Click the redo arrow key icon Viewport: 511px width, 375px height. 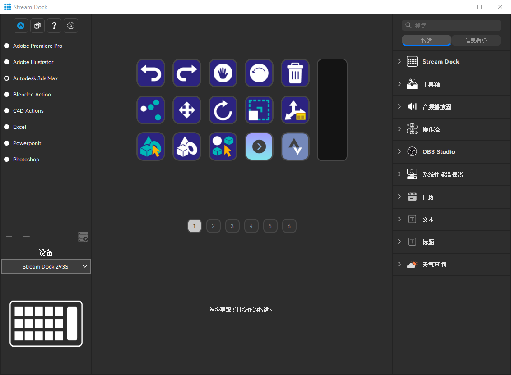(187, 73)
